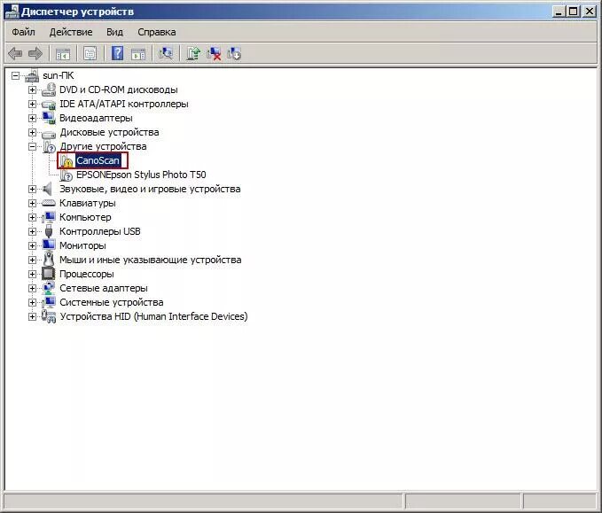602x513 pixels.
Task: Select the Системные устройства label
Action: pyautogui.click(x=112, y=302)
